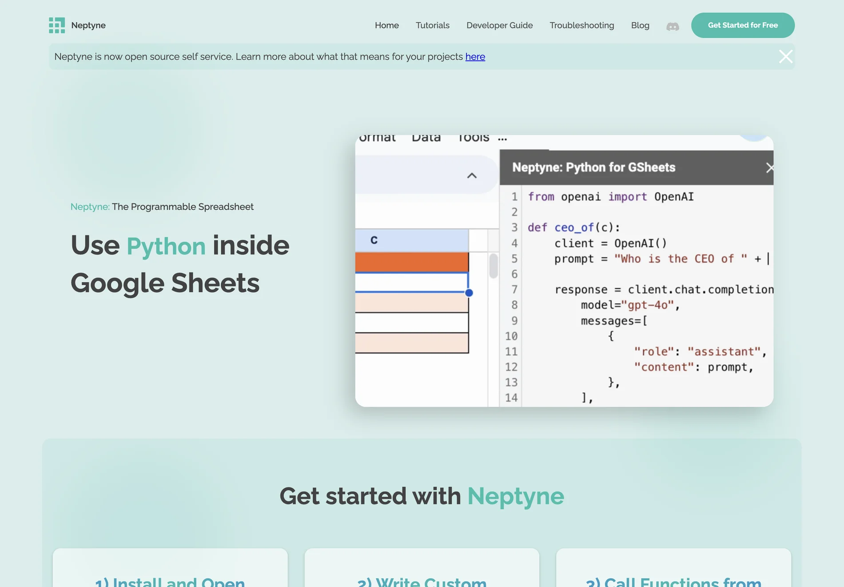Click the Neptyne grid logo icon
This screenshot has height=587, width=844.
tap(57, 25)
